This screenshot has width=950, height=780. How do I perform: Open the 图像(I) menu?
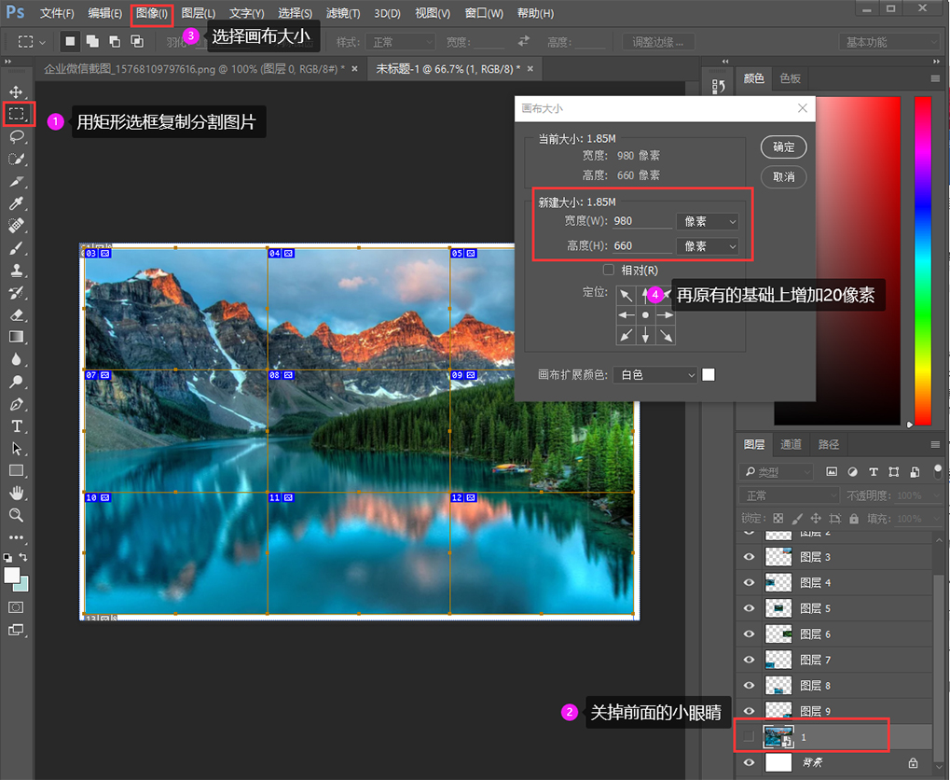[151, 13]
